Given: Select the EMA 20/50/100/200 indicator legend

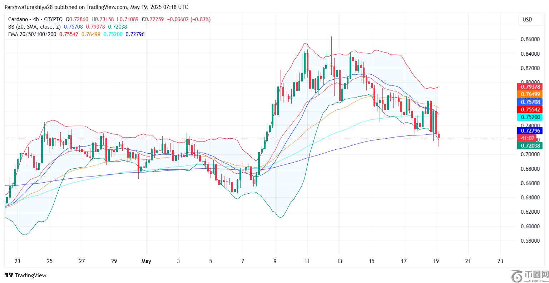Looking at the screenshot, I should pyautogui.click(x=32, y=34).
